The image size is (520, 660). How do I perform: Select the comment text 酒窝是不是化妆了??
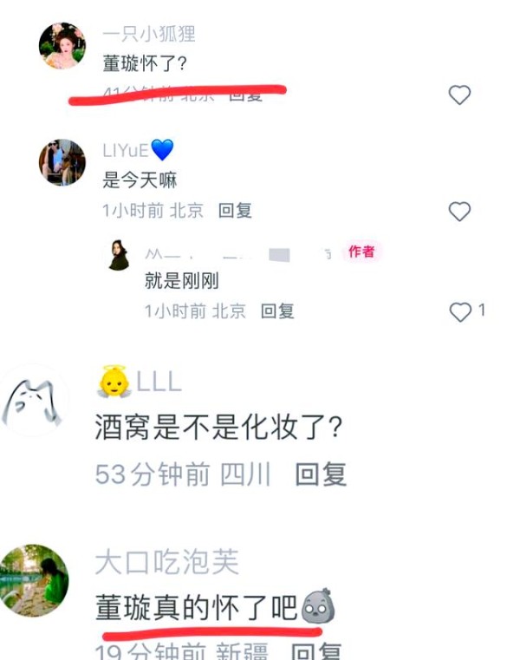[218, 428]
